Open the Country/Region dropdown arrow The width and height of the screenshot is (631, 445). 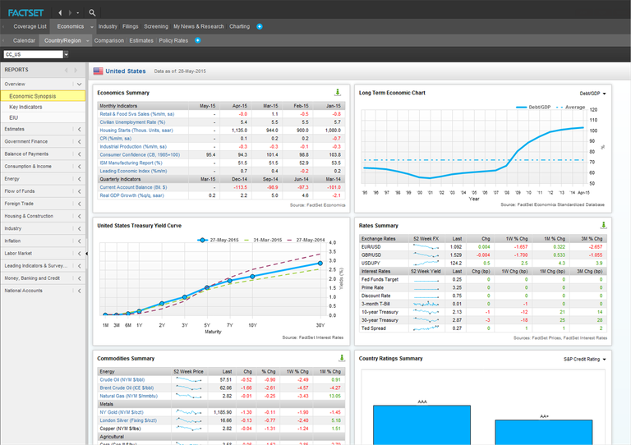click(87, 40)
